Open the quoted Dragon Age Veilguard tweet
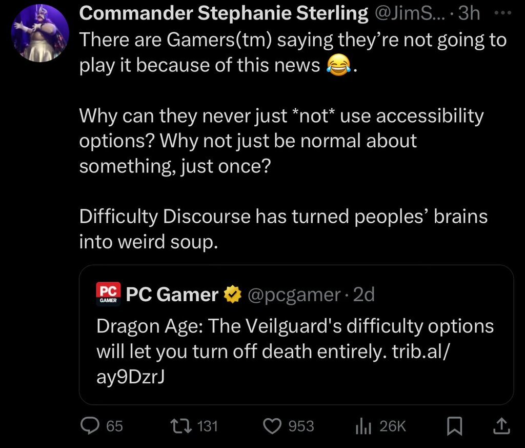The height and width of the screenshot is (448, 525). pyautogui.click(x=295, y=339)
